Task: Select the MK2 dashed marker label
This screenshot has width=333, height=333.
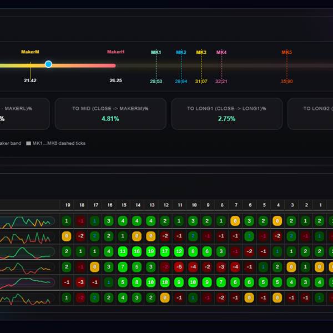Action: (x=181, y=52)
